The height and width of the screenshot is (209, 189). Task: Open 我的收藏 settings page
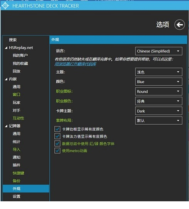click(x=20, y=63)
